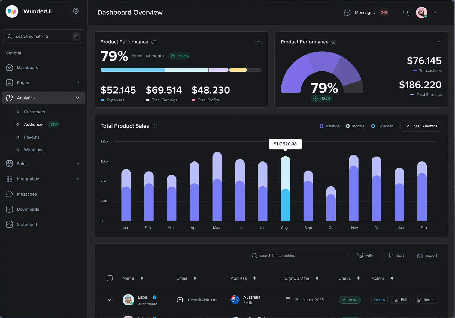Click the Sort button above the table
The width and height of the screenshot is (455, 318).
396,256
